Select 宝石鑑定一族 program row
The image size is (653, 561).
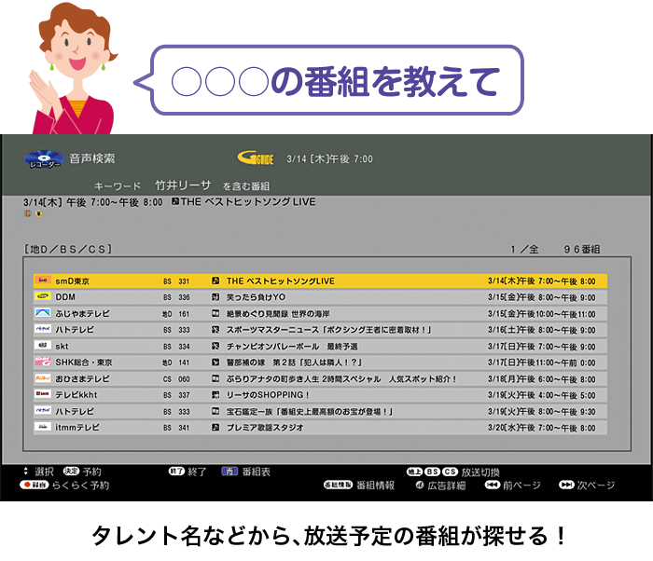coord(320,411)
